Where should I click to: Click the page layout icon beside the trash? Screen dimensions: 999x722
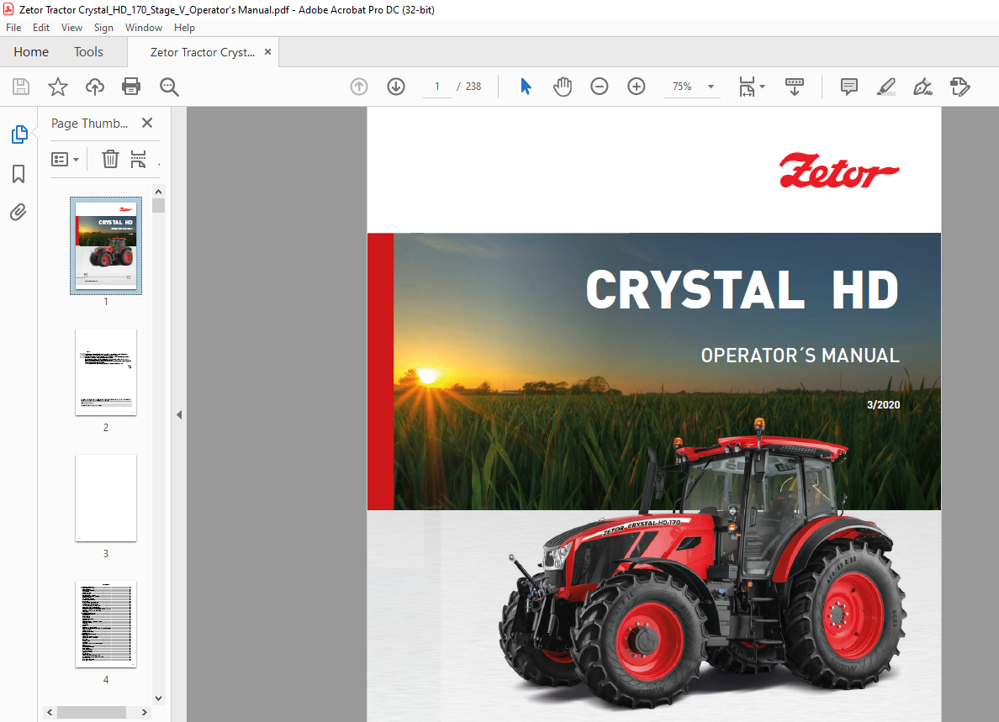(x=138, y=159)
